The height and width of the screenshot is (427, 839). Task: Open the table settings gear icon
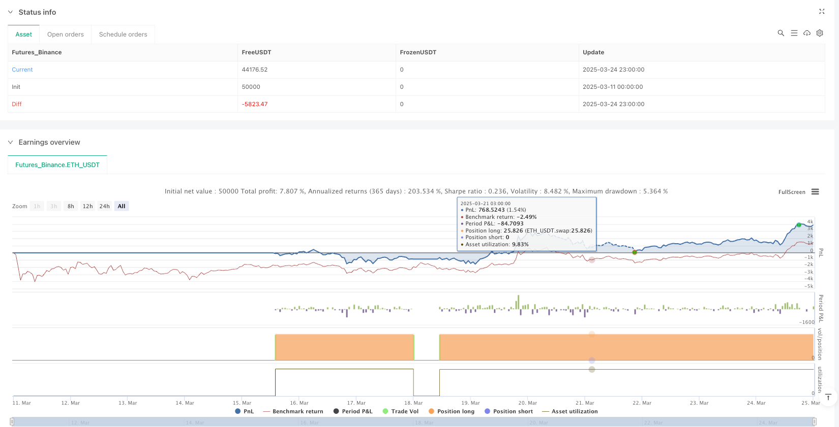(x=820, y=33)
